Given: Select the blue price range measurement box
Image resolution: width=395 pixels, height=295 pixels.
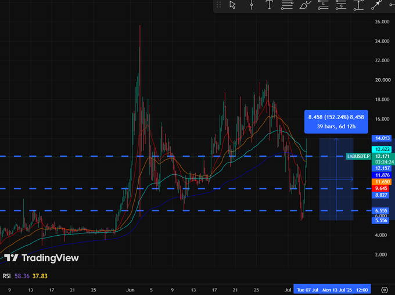Looking at the screenshot, I should [x=336, y=179].
